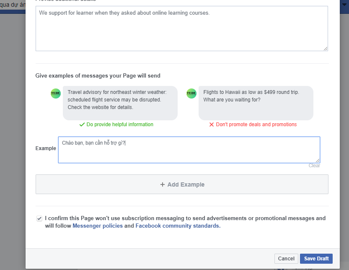Select the Flights to Hawaii sample message bubble
Image resolution: width=349 pixels, height=270 pixels.
[256, 103]
